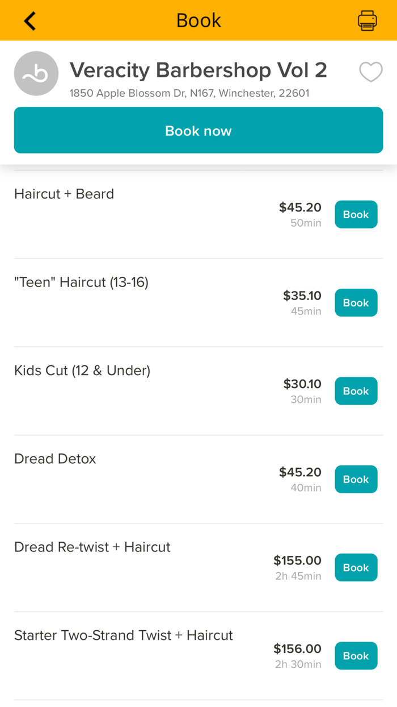Screen dimensions: 397x707
Task: Select the Haircut + Beard service name
Action: (64, 194)
